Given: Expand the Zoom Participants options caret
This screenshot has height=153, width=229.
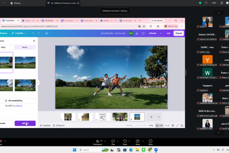Looking at the screenshot, I should (105, 141).
